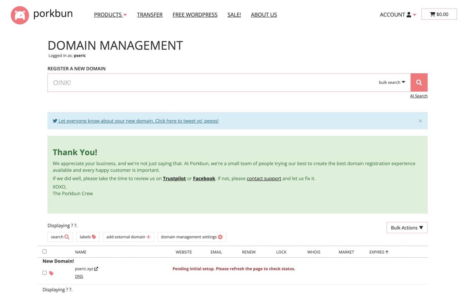Viewport: 467px width, 304px height.
Task: Click the WEBSITE column header
Action: point(184,252)
